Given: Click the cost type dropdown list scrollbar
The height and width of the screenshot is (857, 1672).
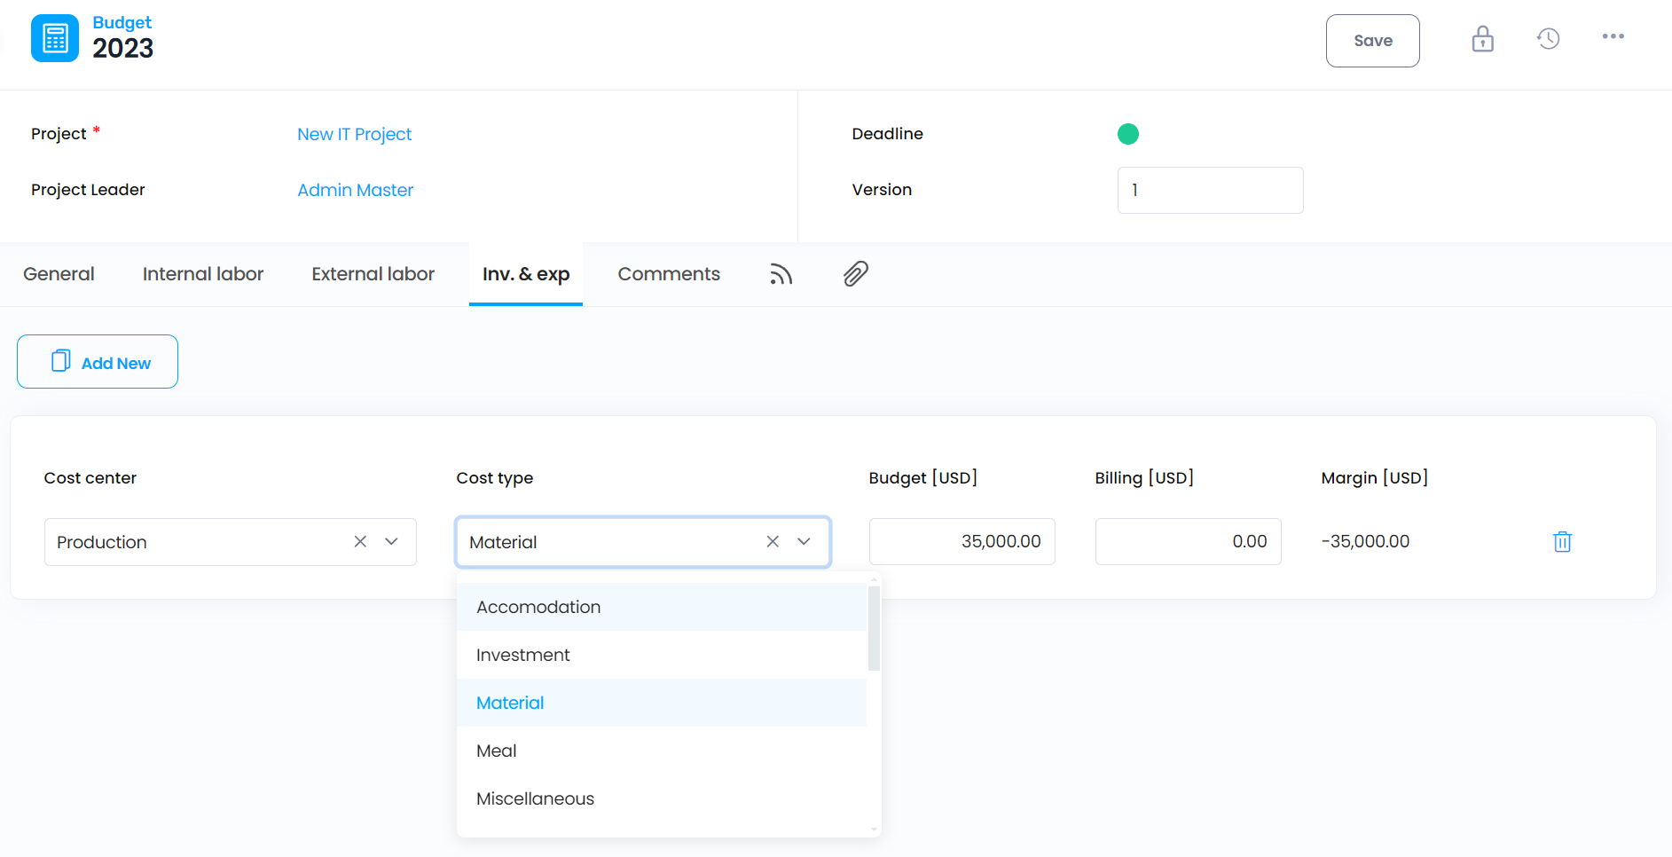Looking at the screenshot, I should click(874, 628).
